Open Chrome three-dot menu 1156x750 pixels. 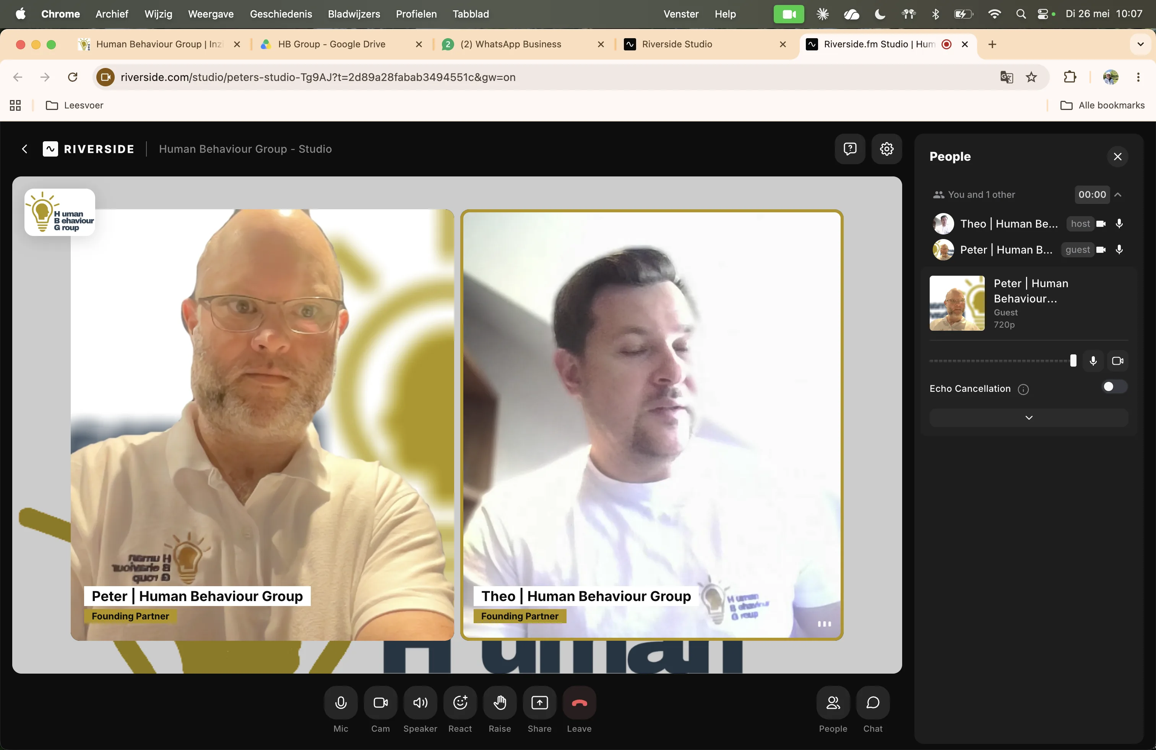tap(1138, 77)
